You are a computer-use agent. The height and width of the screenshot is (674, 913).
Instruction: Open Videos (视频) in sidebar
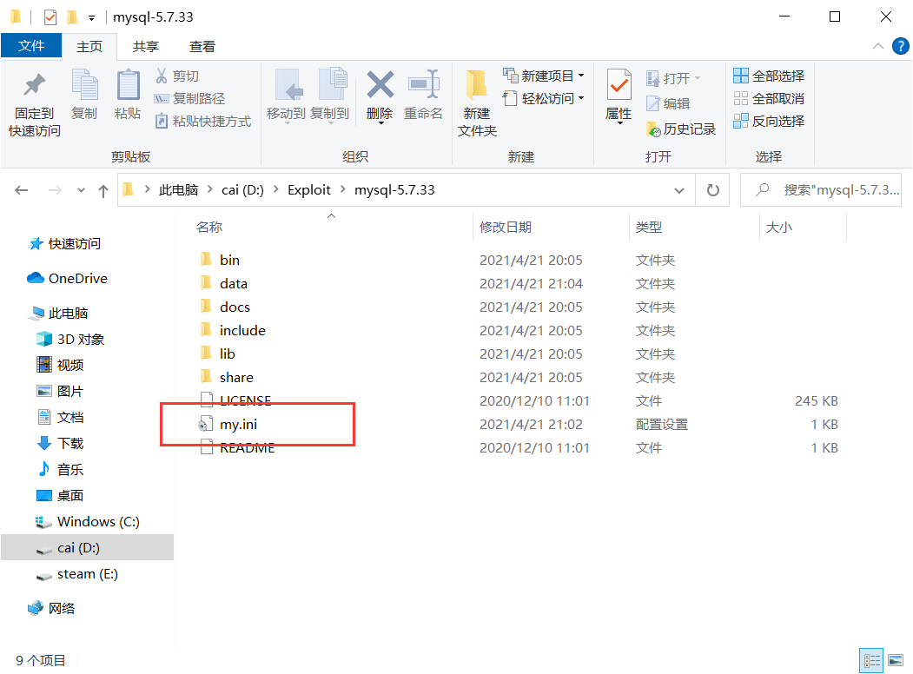(61, 365)
